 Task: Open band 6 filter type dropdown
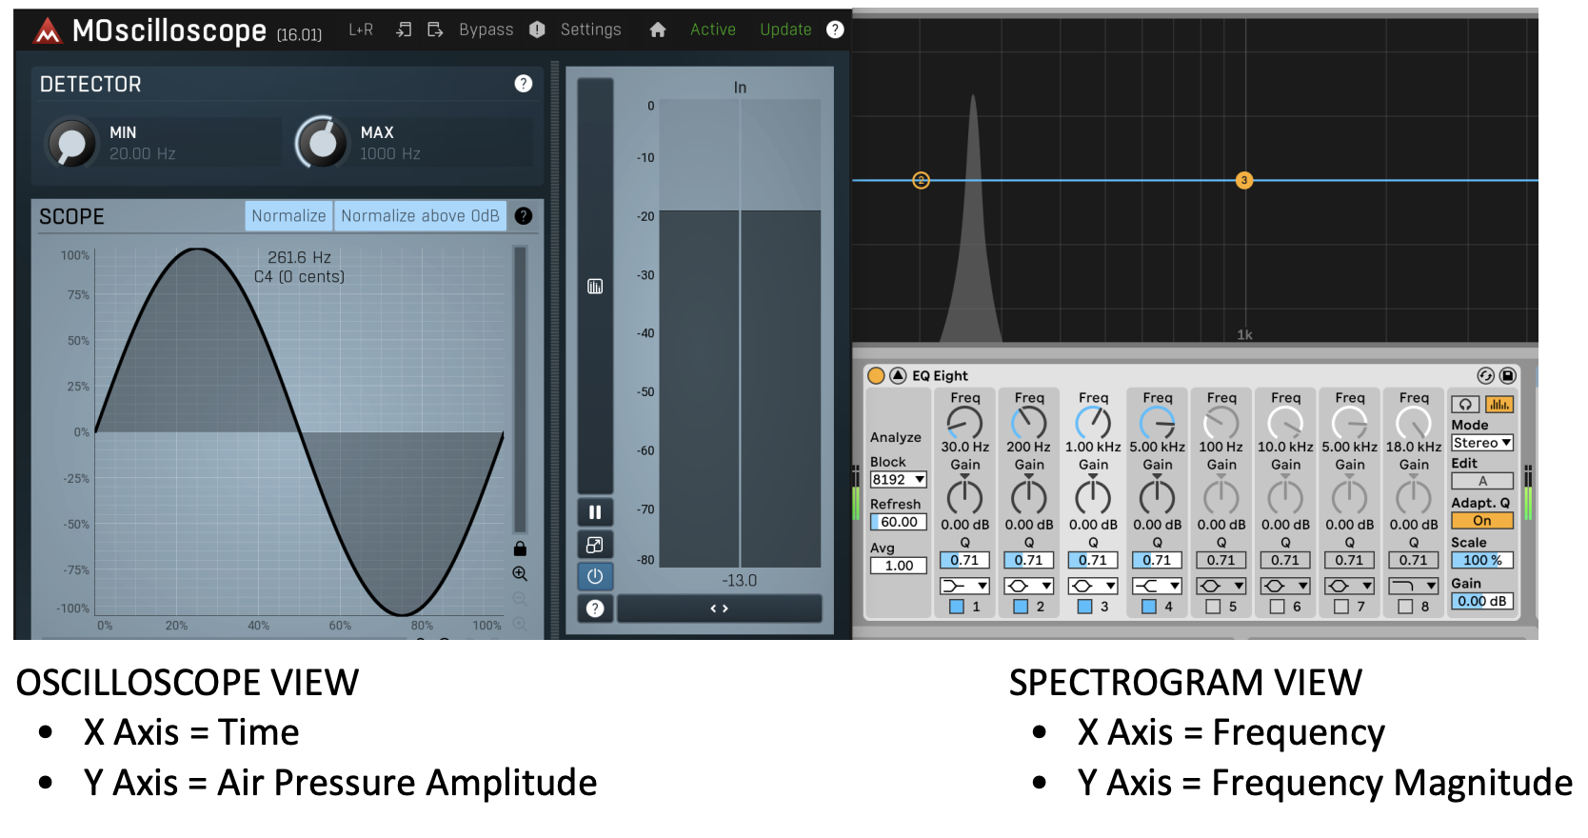point(1285,586)
